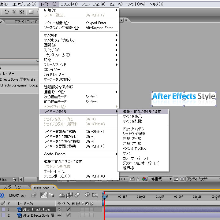Toggle shy switch for layer 1
This screenshot has width=220, height=220.
(59, 209)
